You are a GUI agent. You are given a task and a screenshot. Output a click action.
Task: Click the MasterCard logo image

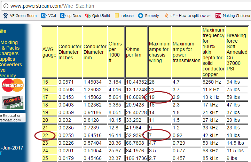point(13,85)
